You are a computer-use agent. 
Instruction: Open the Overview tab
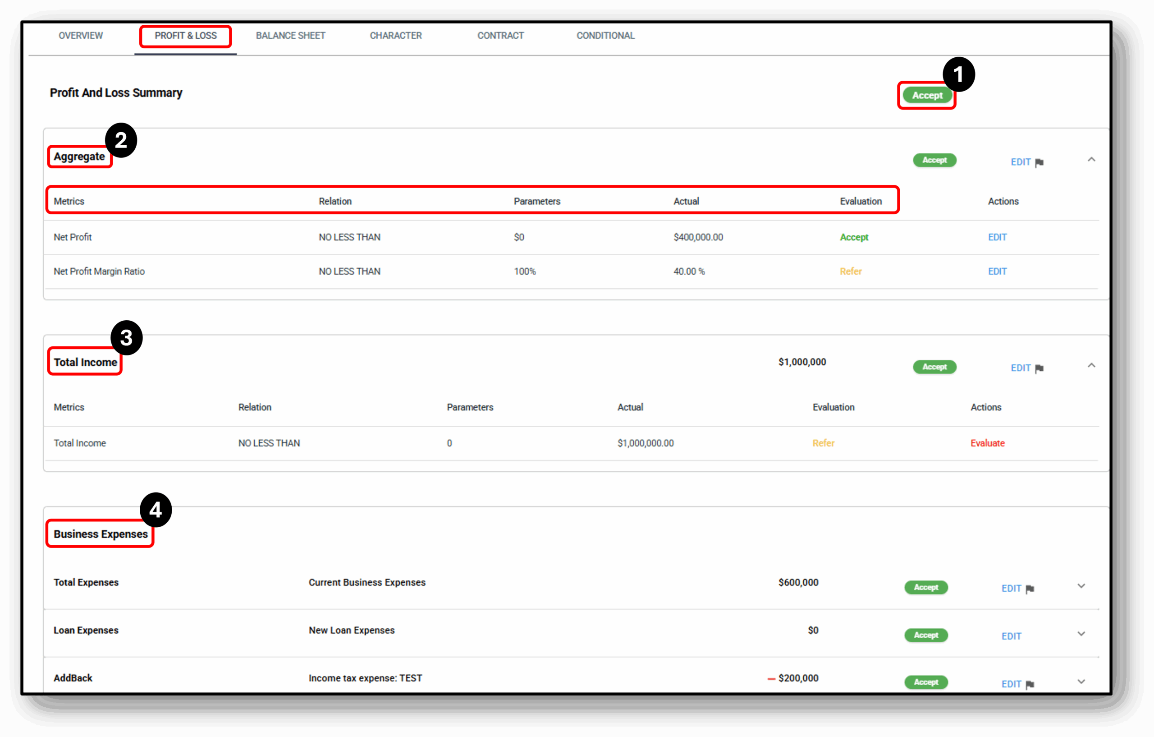pos(81,36)
